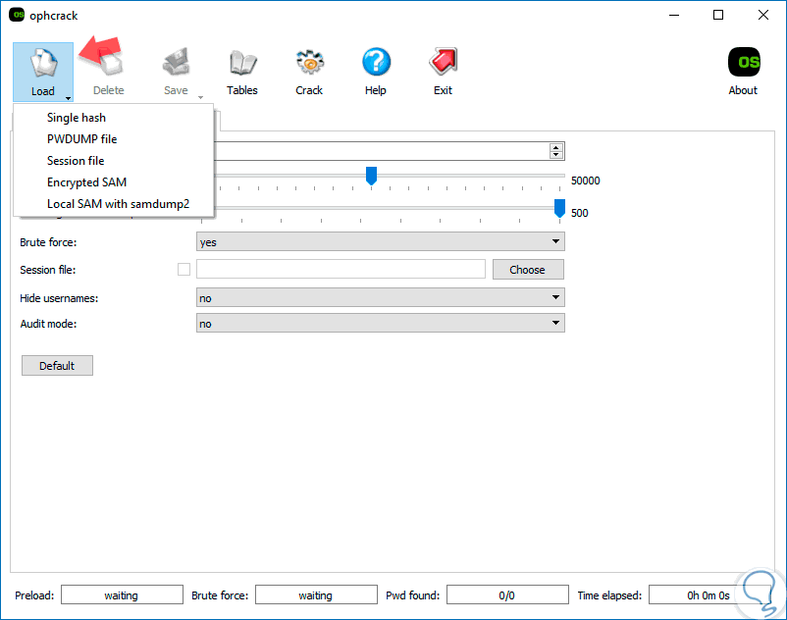Click the Save toolbar icon
The height and width of the screenshot is (620, 787).
(176, 63)
